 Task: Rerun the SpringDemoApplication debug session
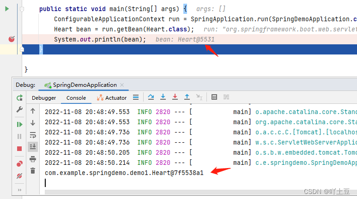click(x=19, y=98)
